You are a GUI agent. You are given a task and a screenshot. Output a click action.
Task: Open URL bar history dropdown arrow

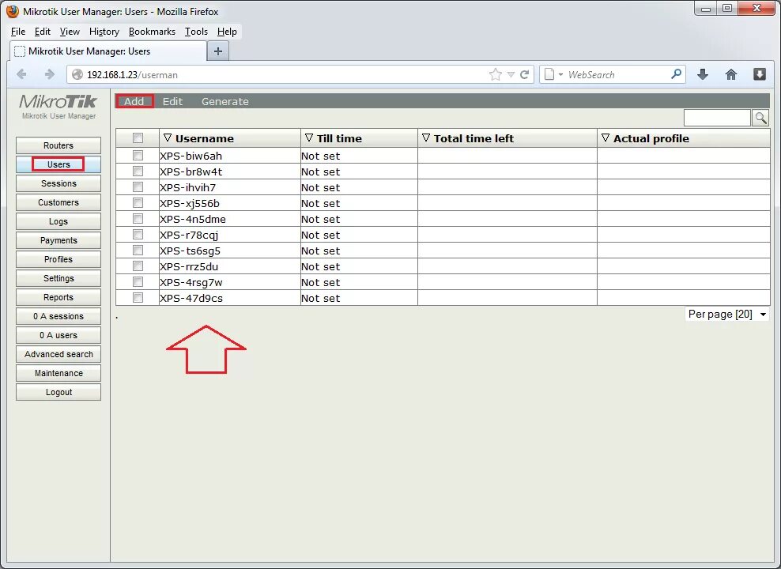pyautogui.click(x=511, y=74)
